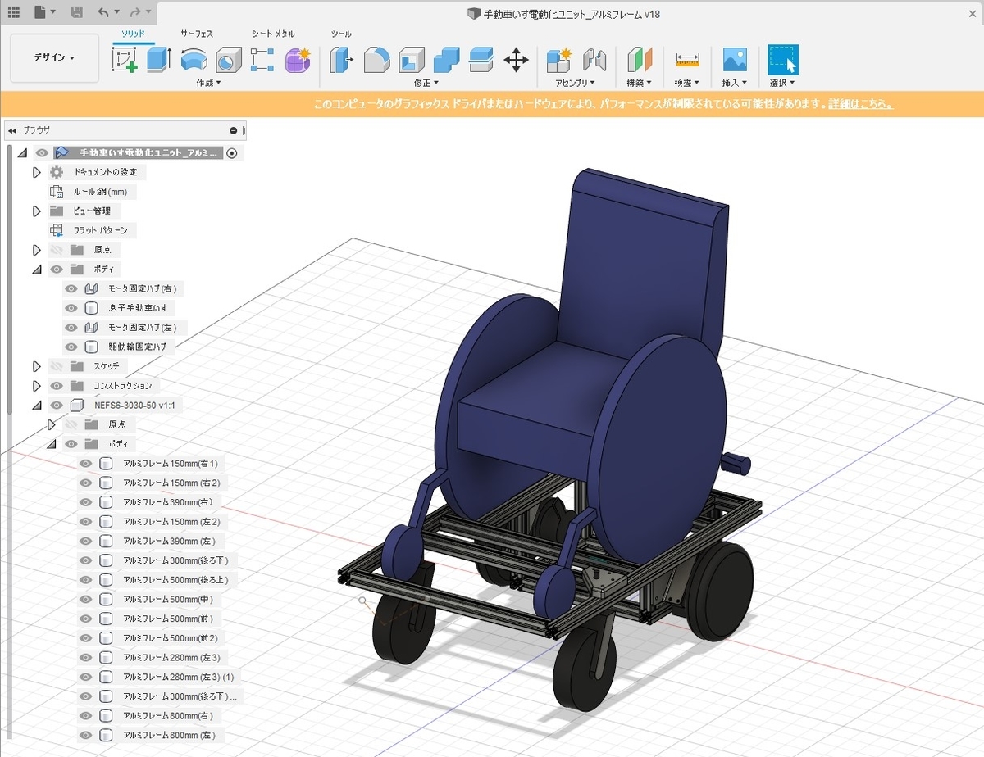Show the スケッチ folder
This screenshot has width=984, height=757.
click(x=57, y=366)
